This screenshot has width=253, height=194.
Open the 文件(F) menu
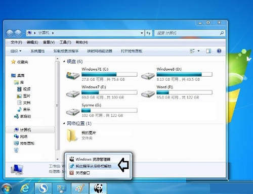coord(16,42)
